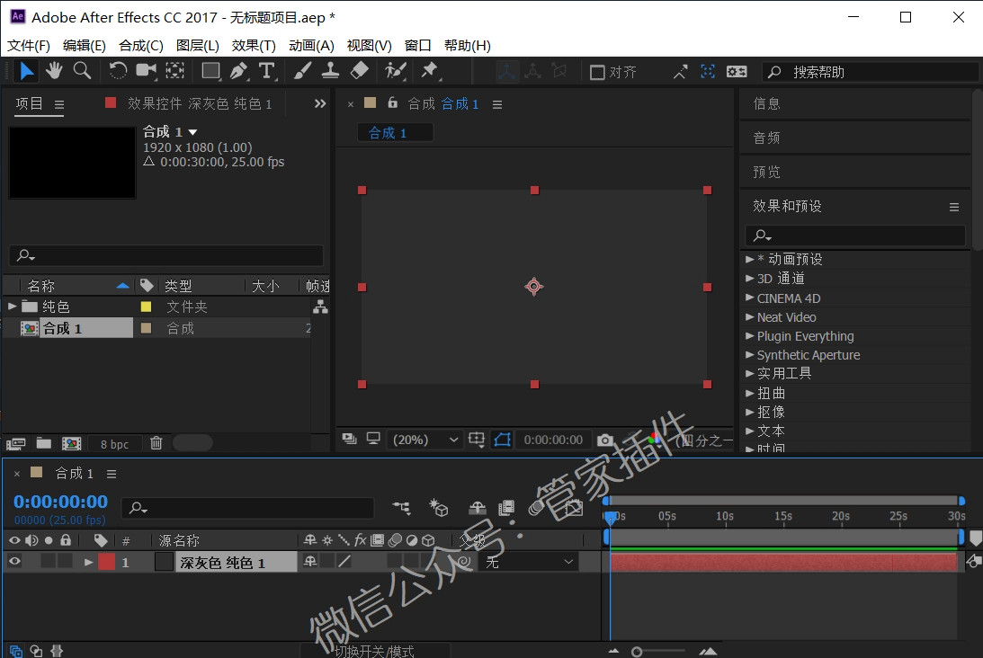The height and width of the screenshot is (658, 983).
Task: Activate the Horizontal Type tool
Action: coord(266,71)
